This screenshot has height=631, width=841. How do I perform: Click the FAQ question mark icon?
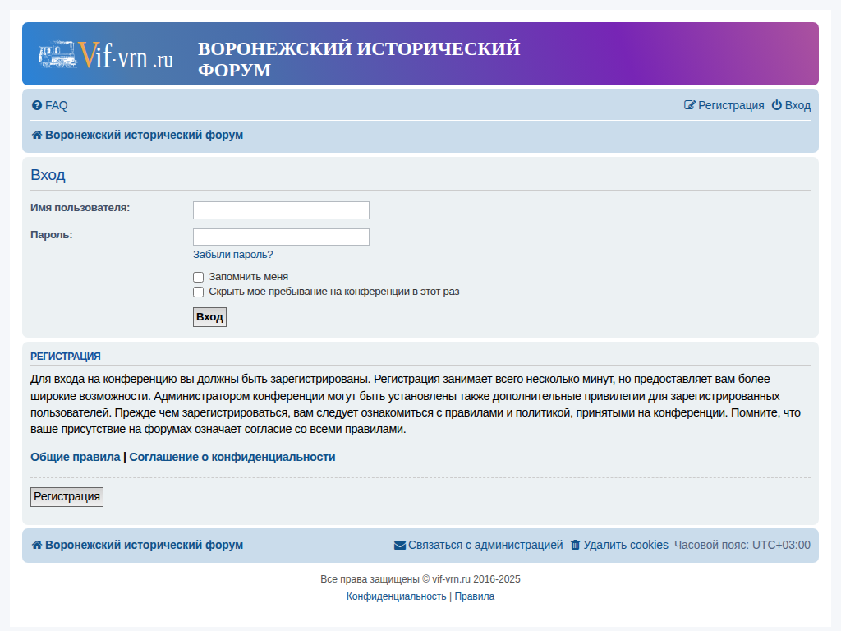point(36,105)
